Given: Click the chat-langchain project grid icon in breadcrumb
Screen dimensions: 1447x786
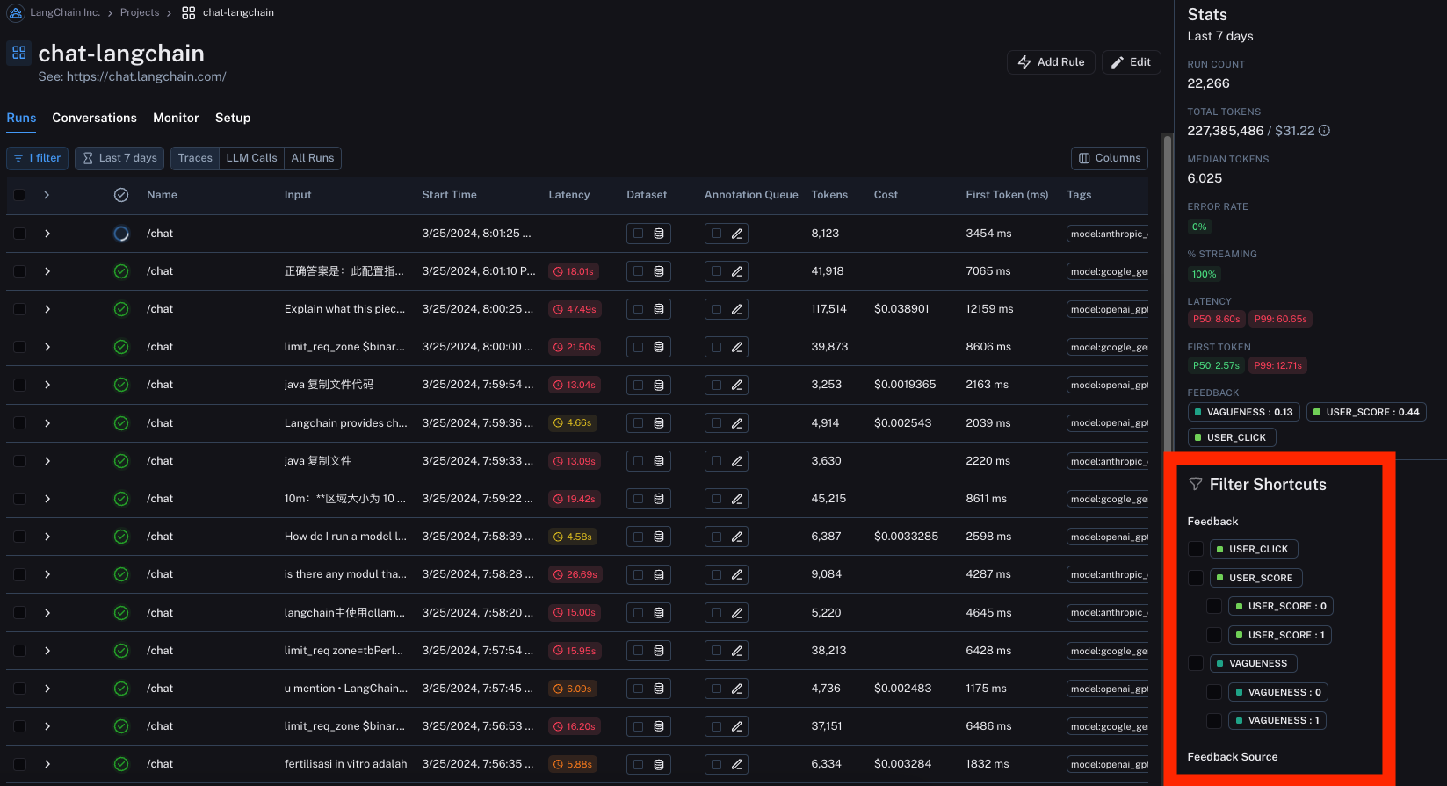Looking at the screenshot, I should pos(189,12).
